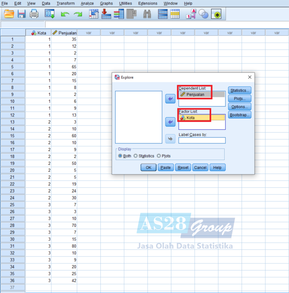This screenshot has height=293, width=289.
Task: Choose the Plots display radio button
Action: coord(159,156)
